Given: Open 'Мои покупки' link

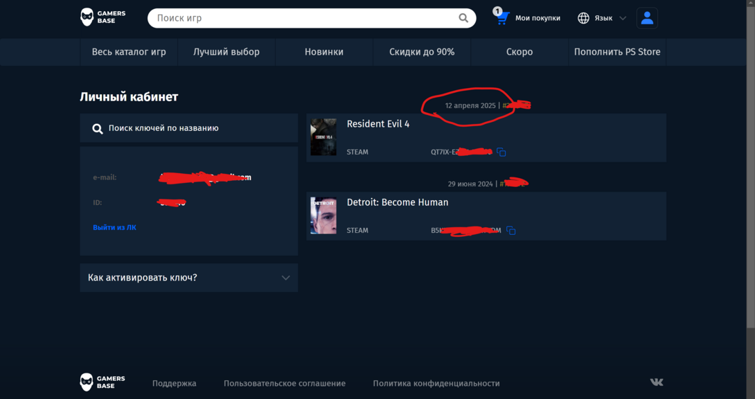Looking at the screenshot, I should (538, 18).
